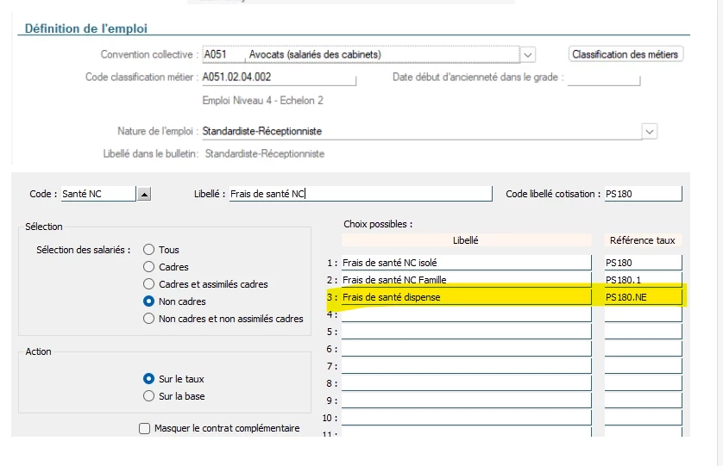Viewport: 723px width, 466px height.
Task: Click the Code classification métier field
Action: coord(278,78)
